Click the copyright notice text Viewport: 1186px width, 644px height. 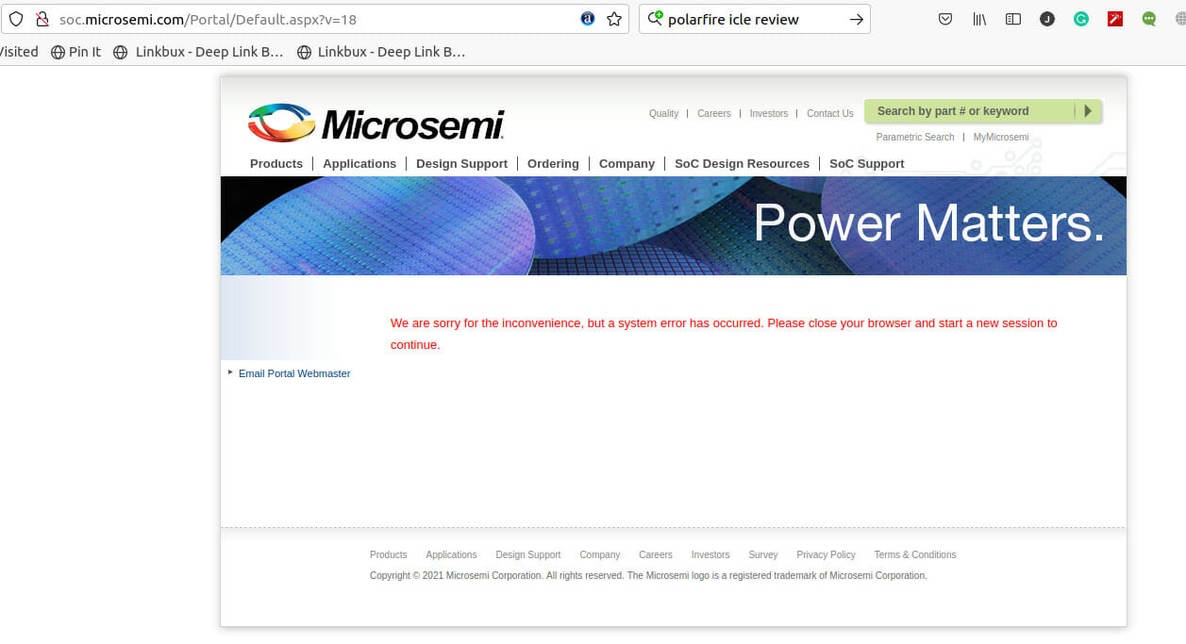[x=648, y=575]
